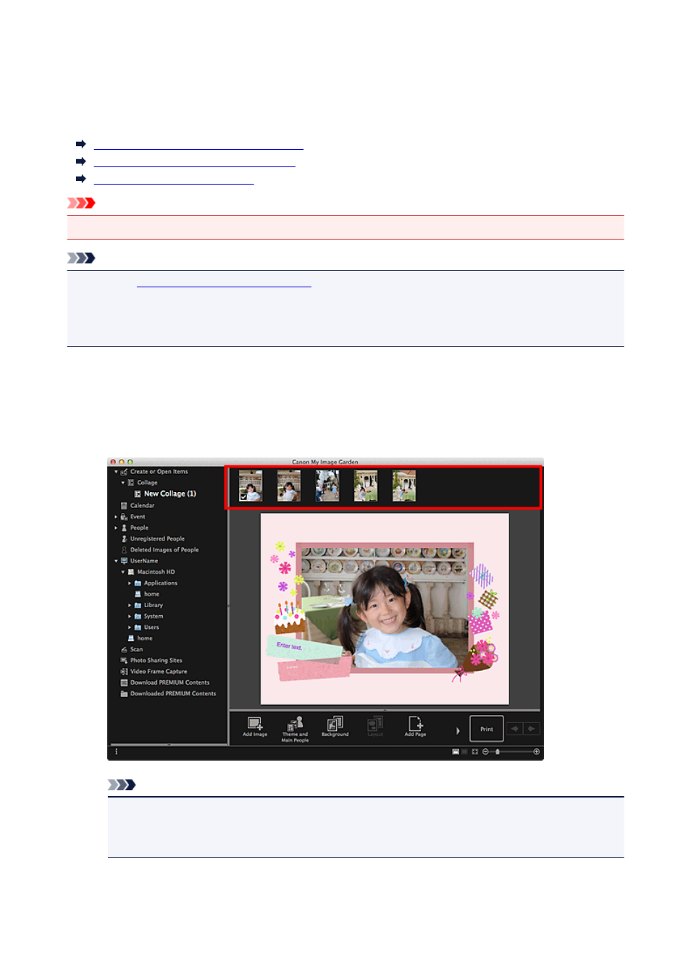Viewport: 691px width, 977px height.
Task: Open Deleted Images of People
Action: (164, 550)
